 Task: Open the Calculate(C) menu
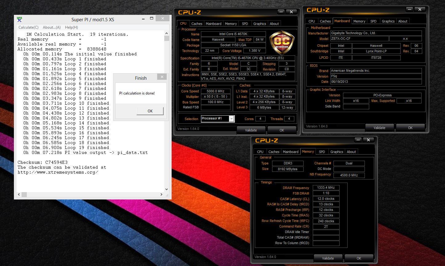tap(28, 27)
